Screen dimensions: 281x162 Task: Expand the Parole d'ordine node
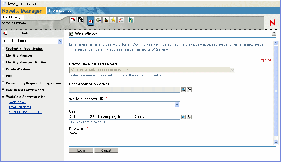(3, 69)
